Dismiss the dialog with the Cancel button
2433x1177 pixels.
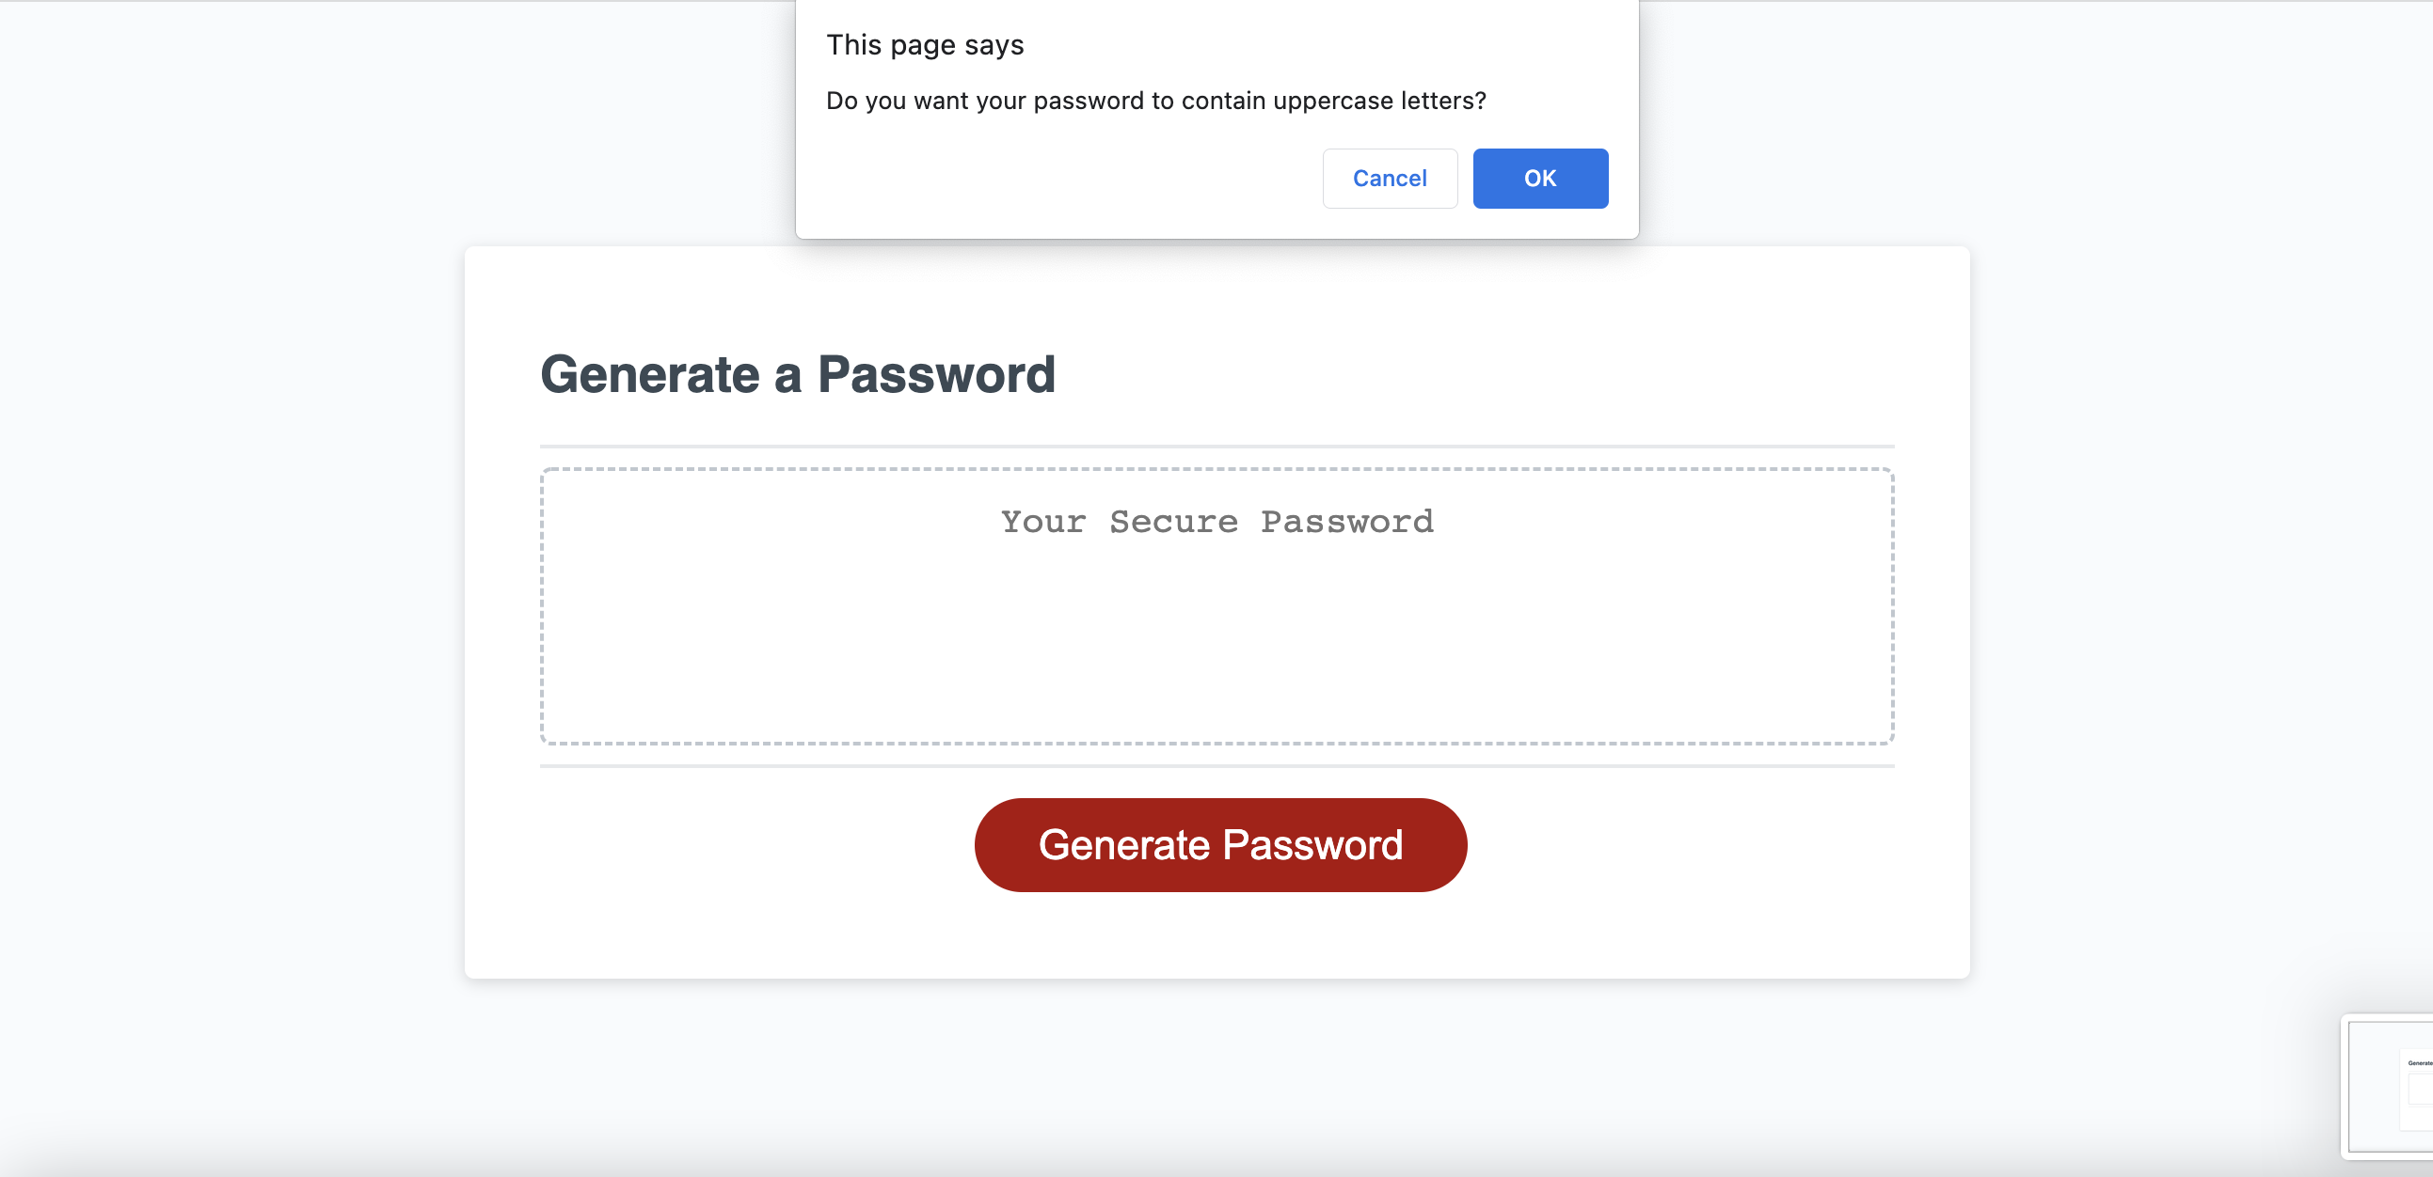point(1390,179)
